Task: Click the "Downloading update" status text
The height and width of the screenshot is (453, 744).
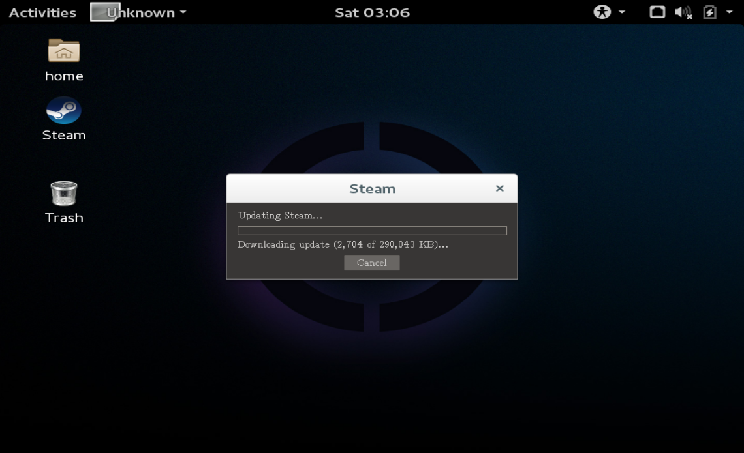Action: (343, 244)
